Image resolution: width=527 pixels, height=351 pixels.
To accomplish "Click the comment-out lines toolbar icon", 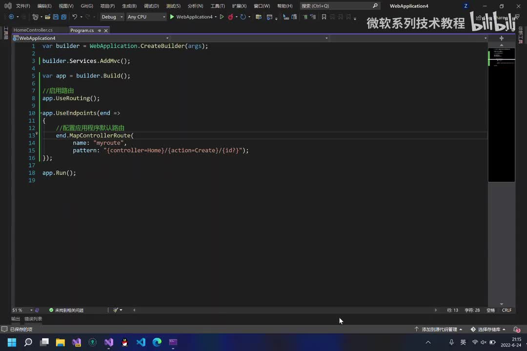I will coord(305,17).
